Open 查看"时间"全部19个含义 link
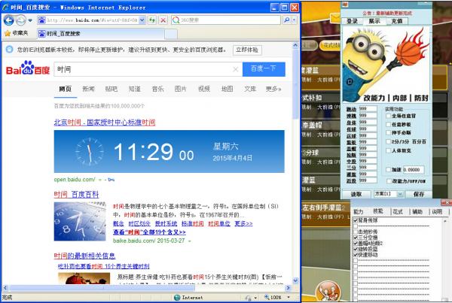The width and height of the screenshot is (452, 303). (x=149, y=232)
